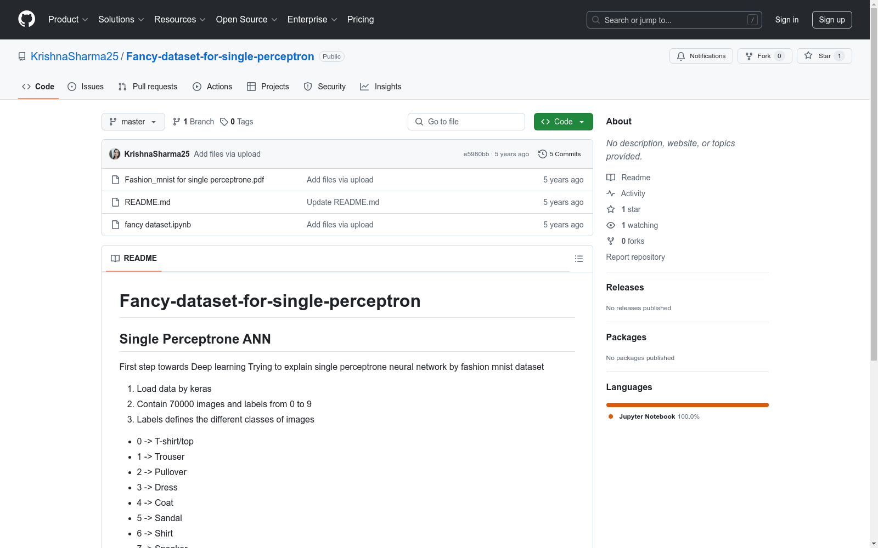The image size is (878, 548).
Task: Click the search magnifier icon in header
Action: tap(596, 20)
